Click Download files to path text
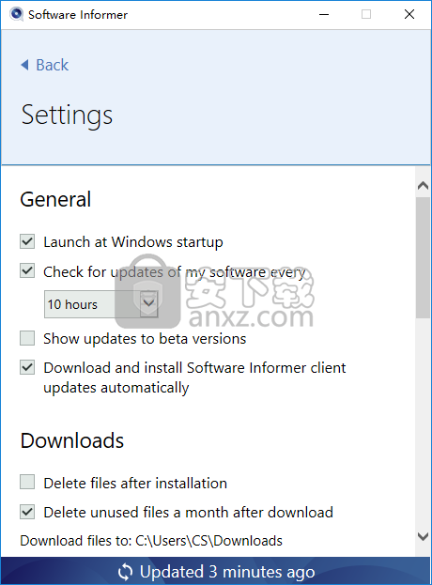This screenshot has height=585, width=432. coord(151,541)
